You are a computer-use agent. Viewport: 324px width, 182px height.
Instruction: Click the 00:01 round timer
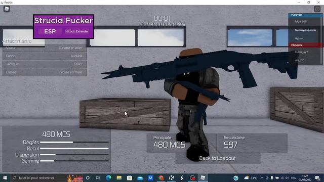pyautogui.click(x=162, y=18)
